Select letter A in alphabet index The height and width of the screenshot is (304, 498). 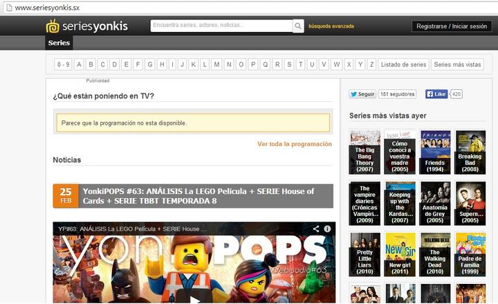click(80, 64)
